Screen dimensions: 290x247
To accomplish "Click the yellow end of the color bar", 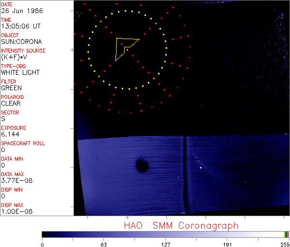I will click(x=286, y=234).
